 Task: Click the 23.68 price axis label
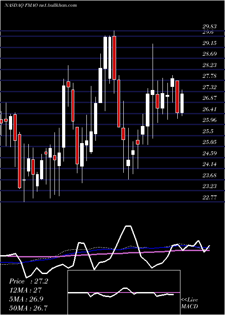coord(210,175)
